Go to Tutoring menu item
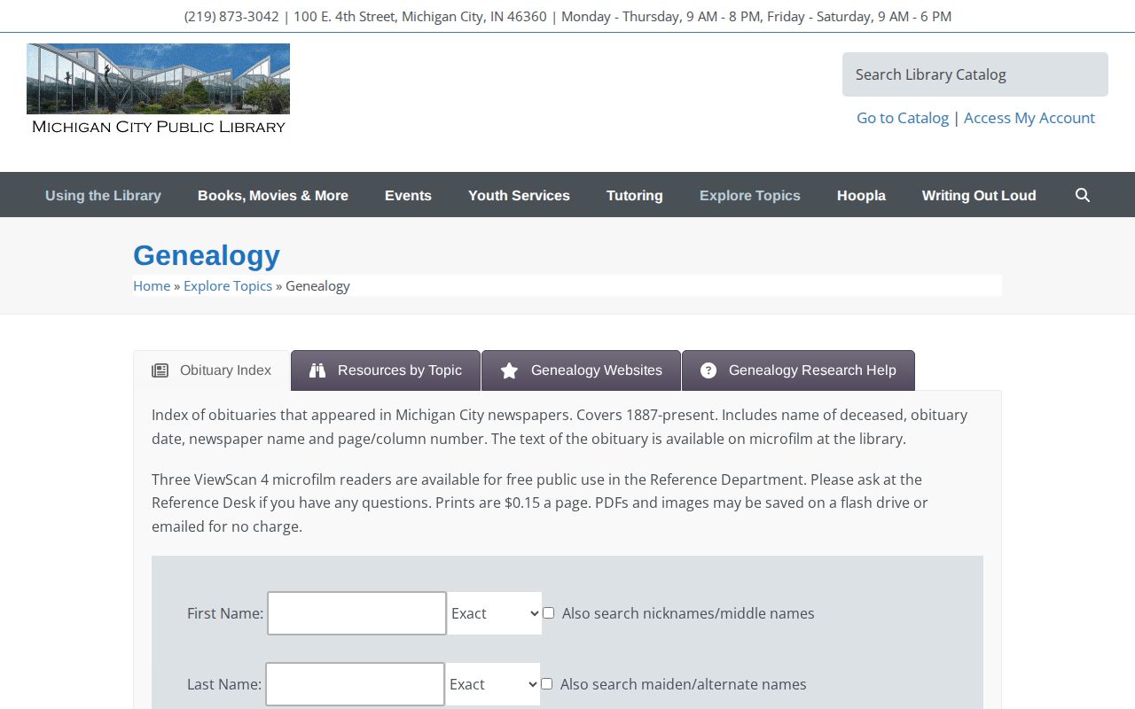The image size is (1135, 709). [x=635, y=195]
